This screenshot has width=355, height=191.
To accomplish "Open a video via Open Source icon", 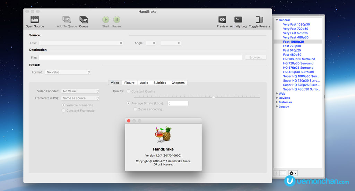I will pyautogui.click(x=35, y=20).
